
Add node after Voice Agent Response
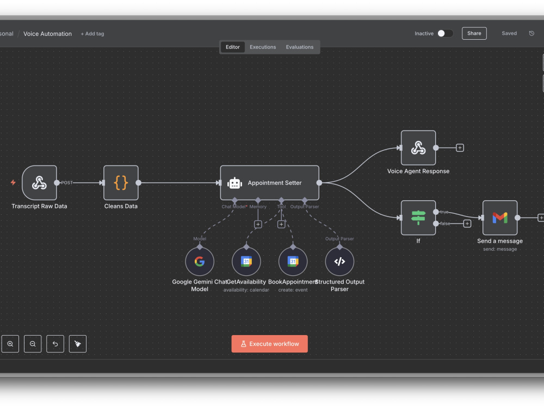(460, 148)
